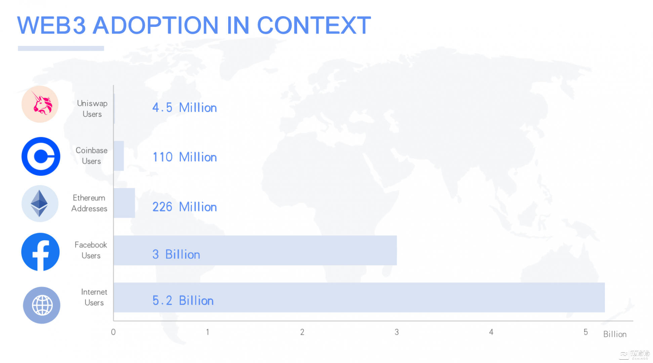Image resolution: width=653 pixels, height=363 pixels.
Task: Select the Internet Users bar
Action: pos(359,297)
